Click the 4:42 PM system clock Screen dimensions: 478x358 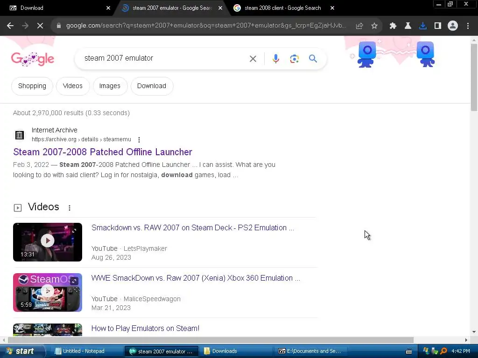coord(460,351)
